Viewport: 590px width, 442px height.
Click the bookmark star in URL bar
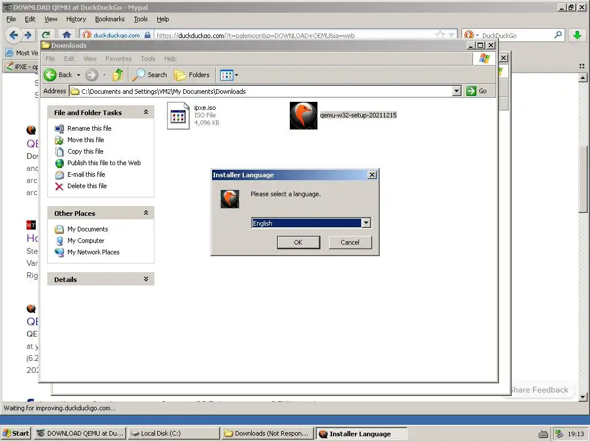click(440, 35)
